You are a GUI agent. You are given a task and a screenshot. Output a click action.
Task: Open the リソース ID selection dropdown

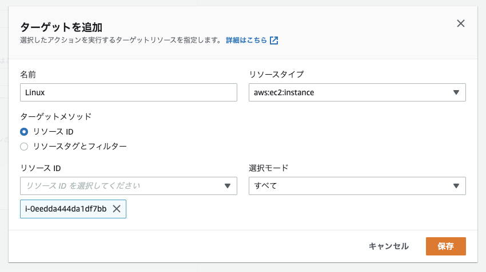pos(129,186)
